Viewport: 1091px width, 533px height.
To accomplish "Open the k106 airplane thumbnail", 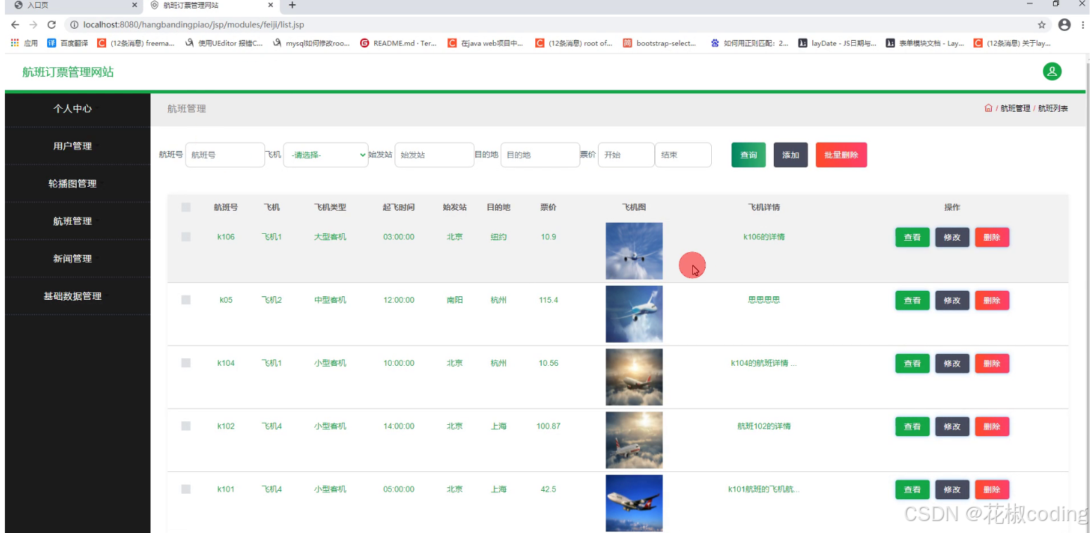I will 634,251.
